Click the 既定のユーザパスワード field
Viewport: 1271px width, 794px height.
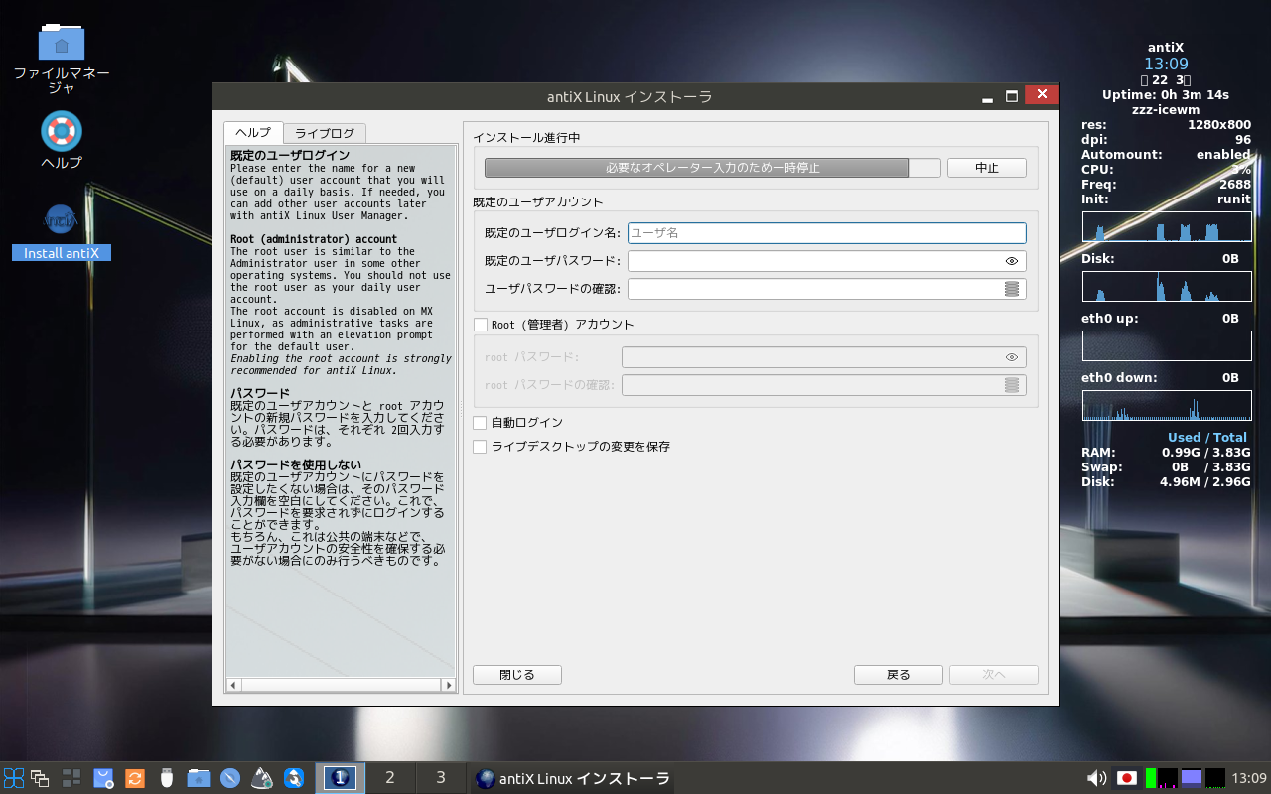click(x=826, y=261)
